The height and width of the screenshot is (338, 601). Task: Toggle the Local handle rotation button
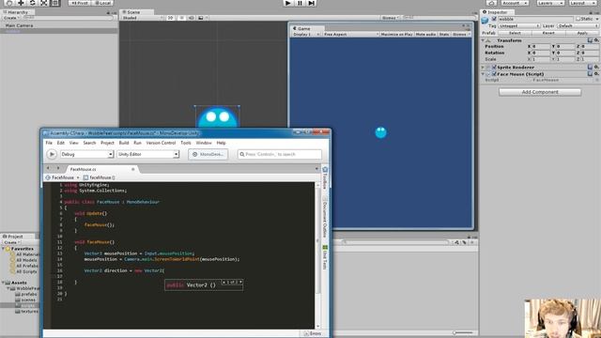(x=102, y=3)
